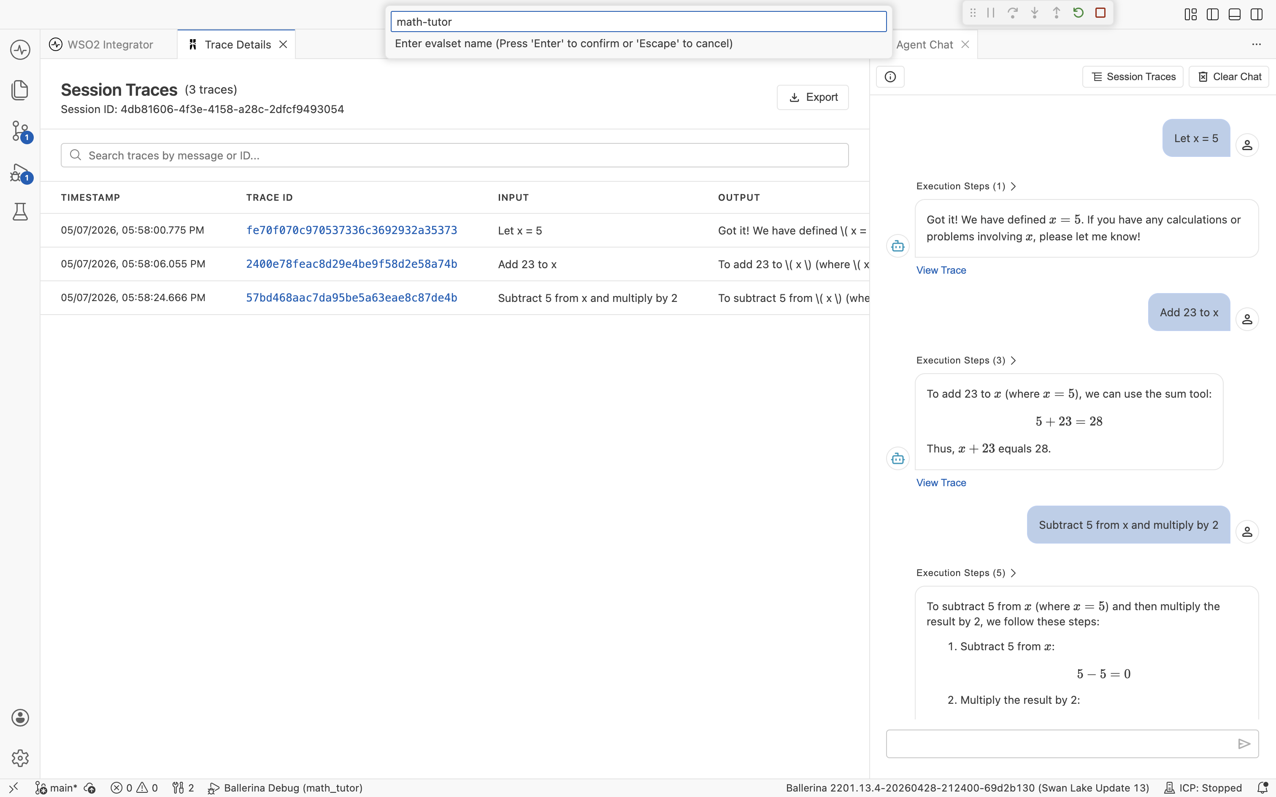Open the remote window status bar icon
This screenshot has height=797, width=1276.
pos(14,788)
